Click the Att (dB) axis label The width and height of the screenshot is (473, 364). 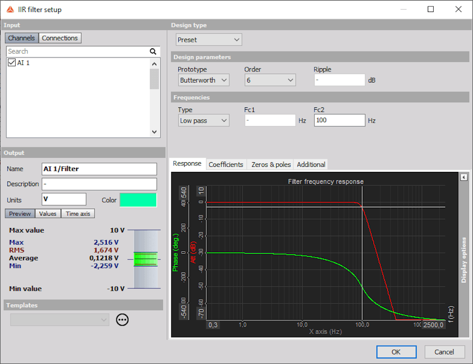click(x=193, y=252)
